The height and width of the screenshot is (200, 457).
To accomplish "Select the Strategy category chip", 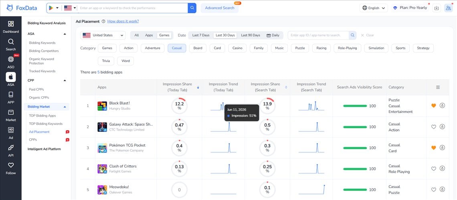I will pos(423,48).
